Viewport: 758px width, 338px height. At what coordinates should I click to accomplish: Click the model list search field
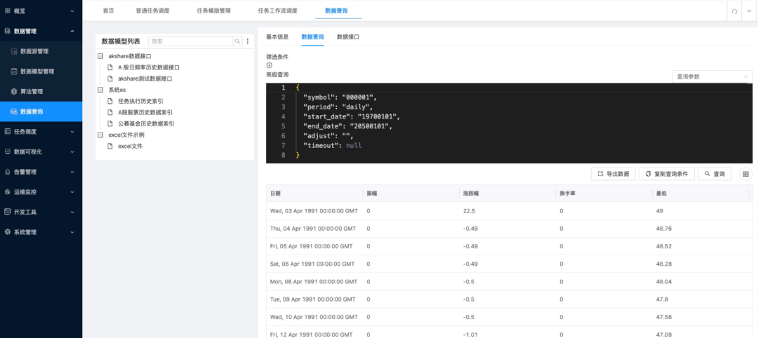(191, 41)
